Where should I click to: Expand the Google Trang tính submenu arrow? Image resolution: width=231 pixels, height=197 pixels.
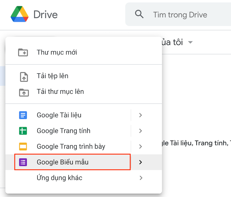(x=140, y=131)
